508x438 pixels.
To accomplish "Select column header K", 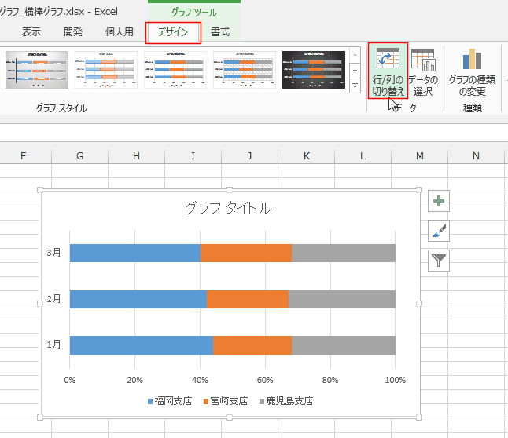I will [306, 156].
